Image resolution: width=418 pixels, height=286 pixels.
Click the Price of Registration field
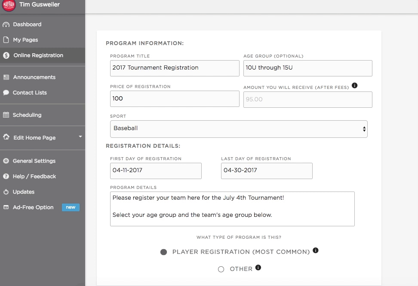click(175, 99)
